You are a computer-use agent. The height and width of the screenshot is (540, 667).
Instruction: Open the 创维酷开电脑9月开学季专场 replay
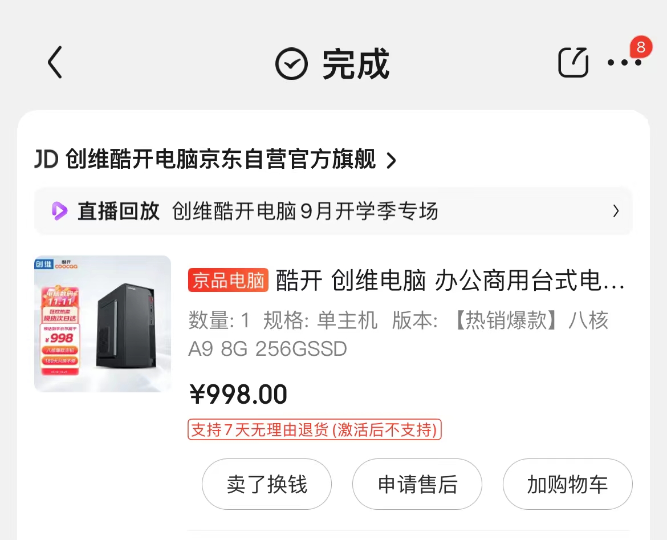coord(305,211)
